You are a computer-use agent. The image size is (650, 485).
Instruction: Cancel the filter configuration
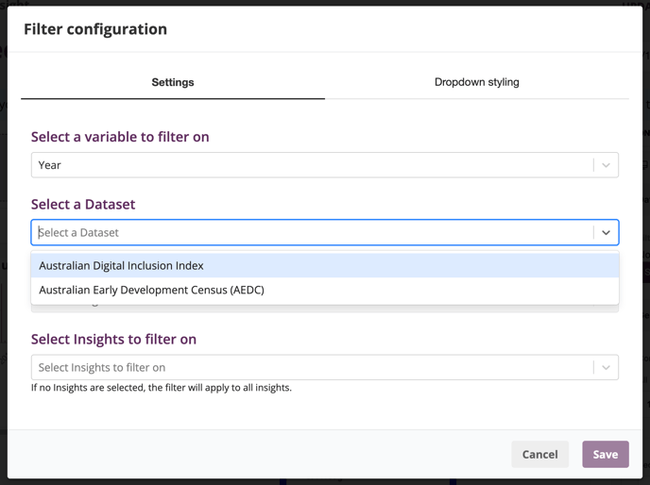point(539,455)
